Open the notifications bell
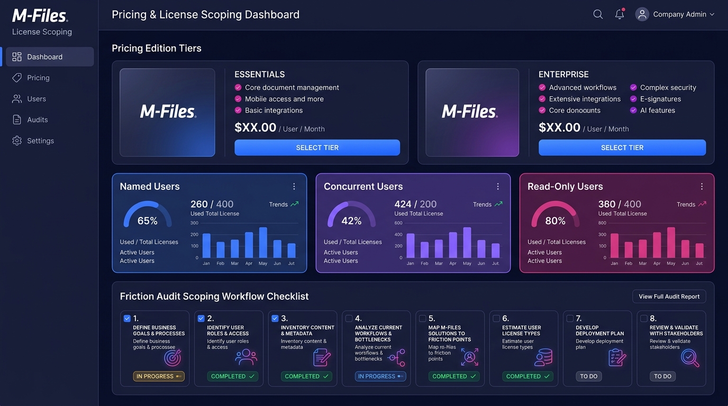The image size is (728, 406). (x=620, y=14)
